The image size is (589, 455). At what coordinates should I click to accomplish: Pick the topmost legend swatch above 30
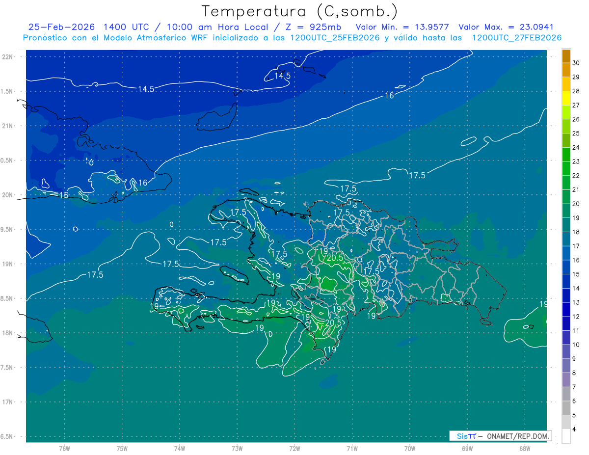click(566, 56)
